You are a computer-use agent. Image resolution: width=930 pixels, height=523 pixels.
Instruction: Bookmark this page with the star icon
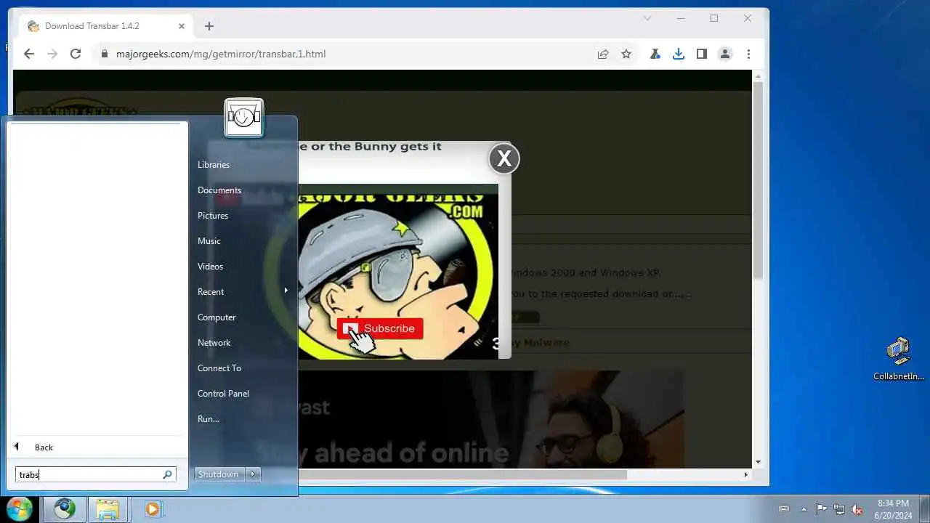[x=626, y=54]
